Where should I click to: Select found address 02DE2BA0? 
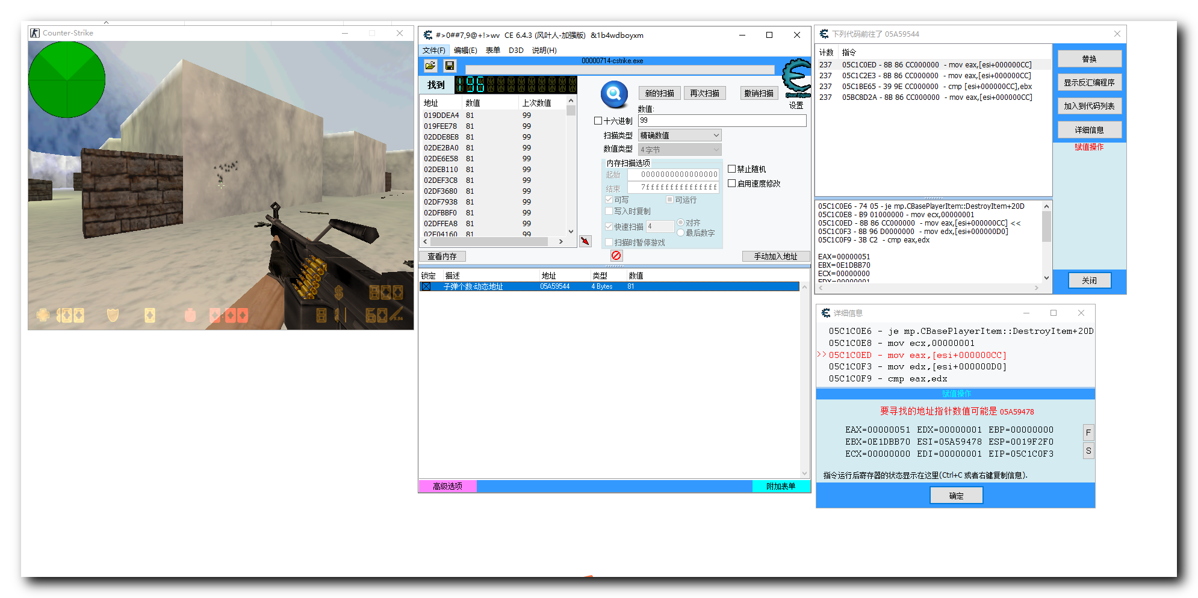441,148
